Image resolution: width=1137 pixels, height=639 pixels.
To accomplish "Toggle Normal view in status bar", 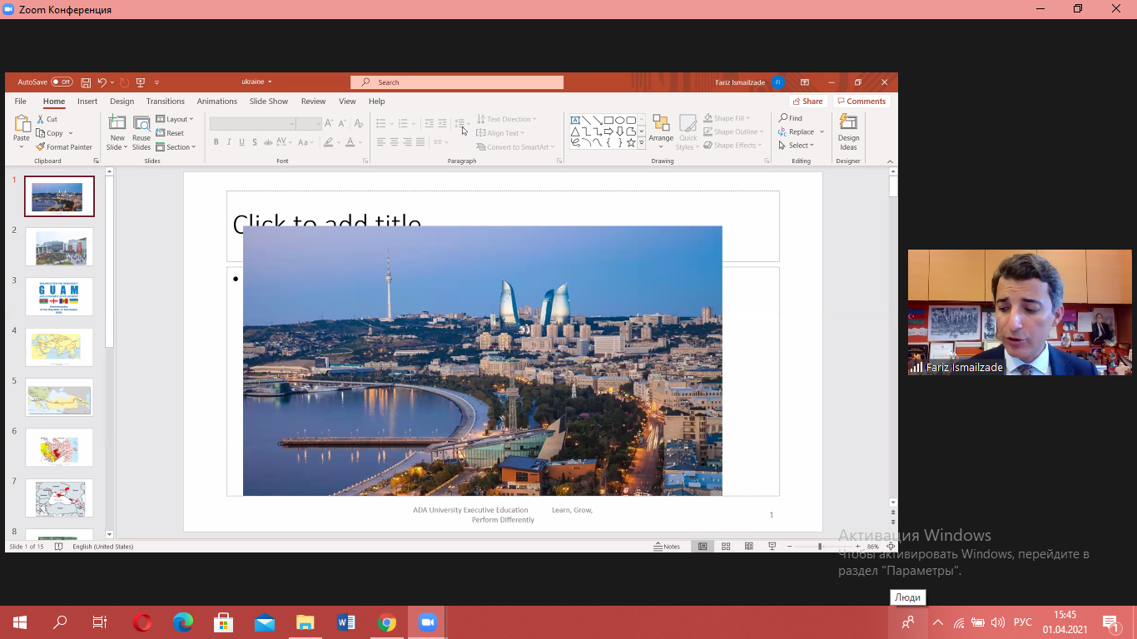I will [x=703, y=547].
